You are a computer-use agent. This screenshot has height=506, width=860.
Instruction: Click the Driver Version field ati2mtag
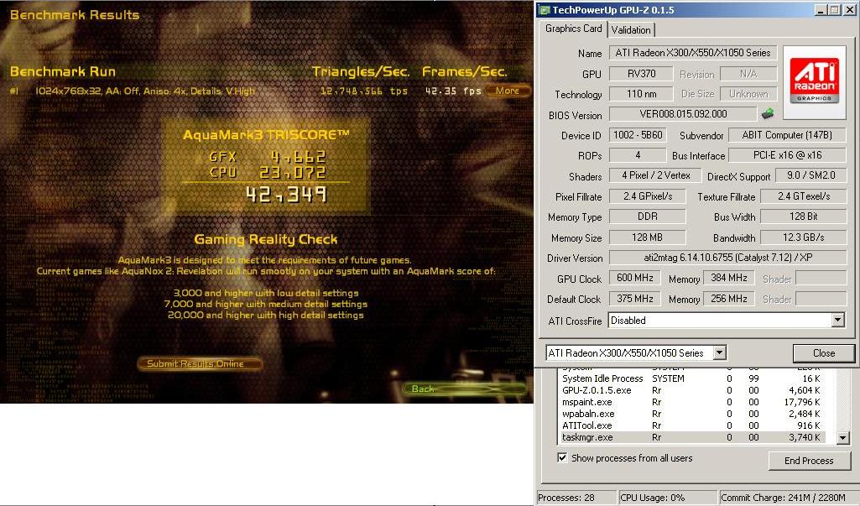(727, 258)
